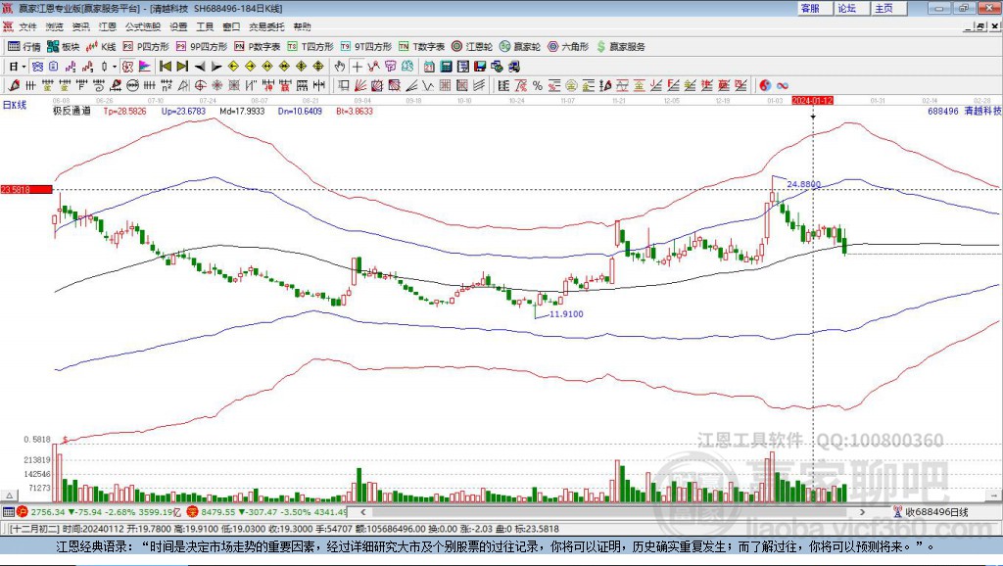Open the 行情 market quotes view

tap(24, 47)
